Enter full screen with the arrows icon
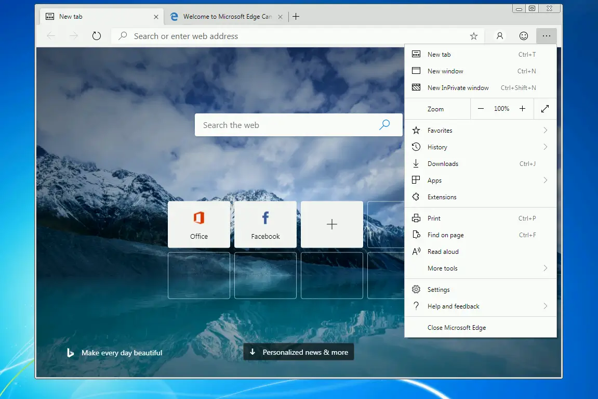The height and width of the screenshot is (399, 598). 545,109
